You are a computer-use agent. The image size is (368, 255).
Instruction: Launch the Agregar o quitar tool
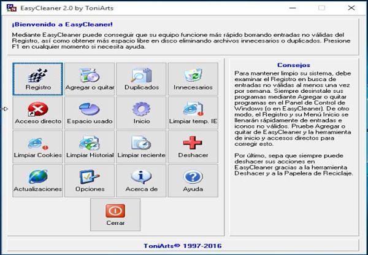point(90,79)
